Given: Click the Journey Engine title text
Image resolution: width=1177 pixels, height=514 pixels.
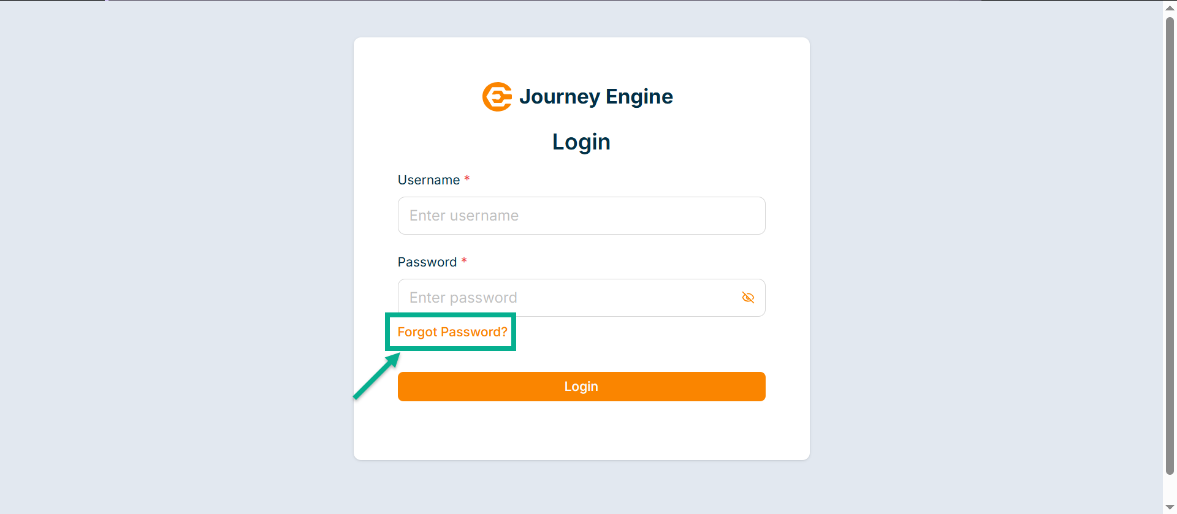Looking at the screenshot, I should click(596, 97).
